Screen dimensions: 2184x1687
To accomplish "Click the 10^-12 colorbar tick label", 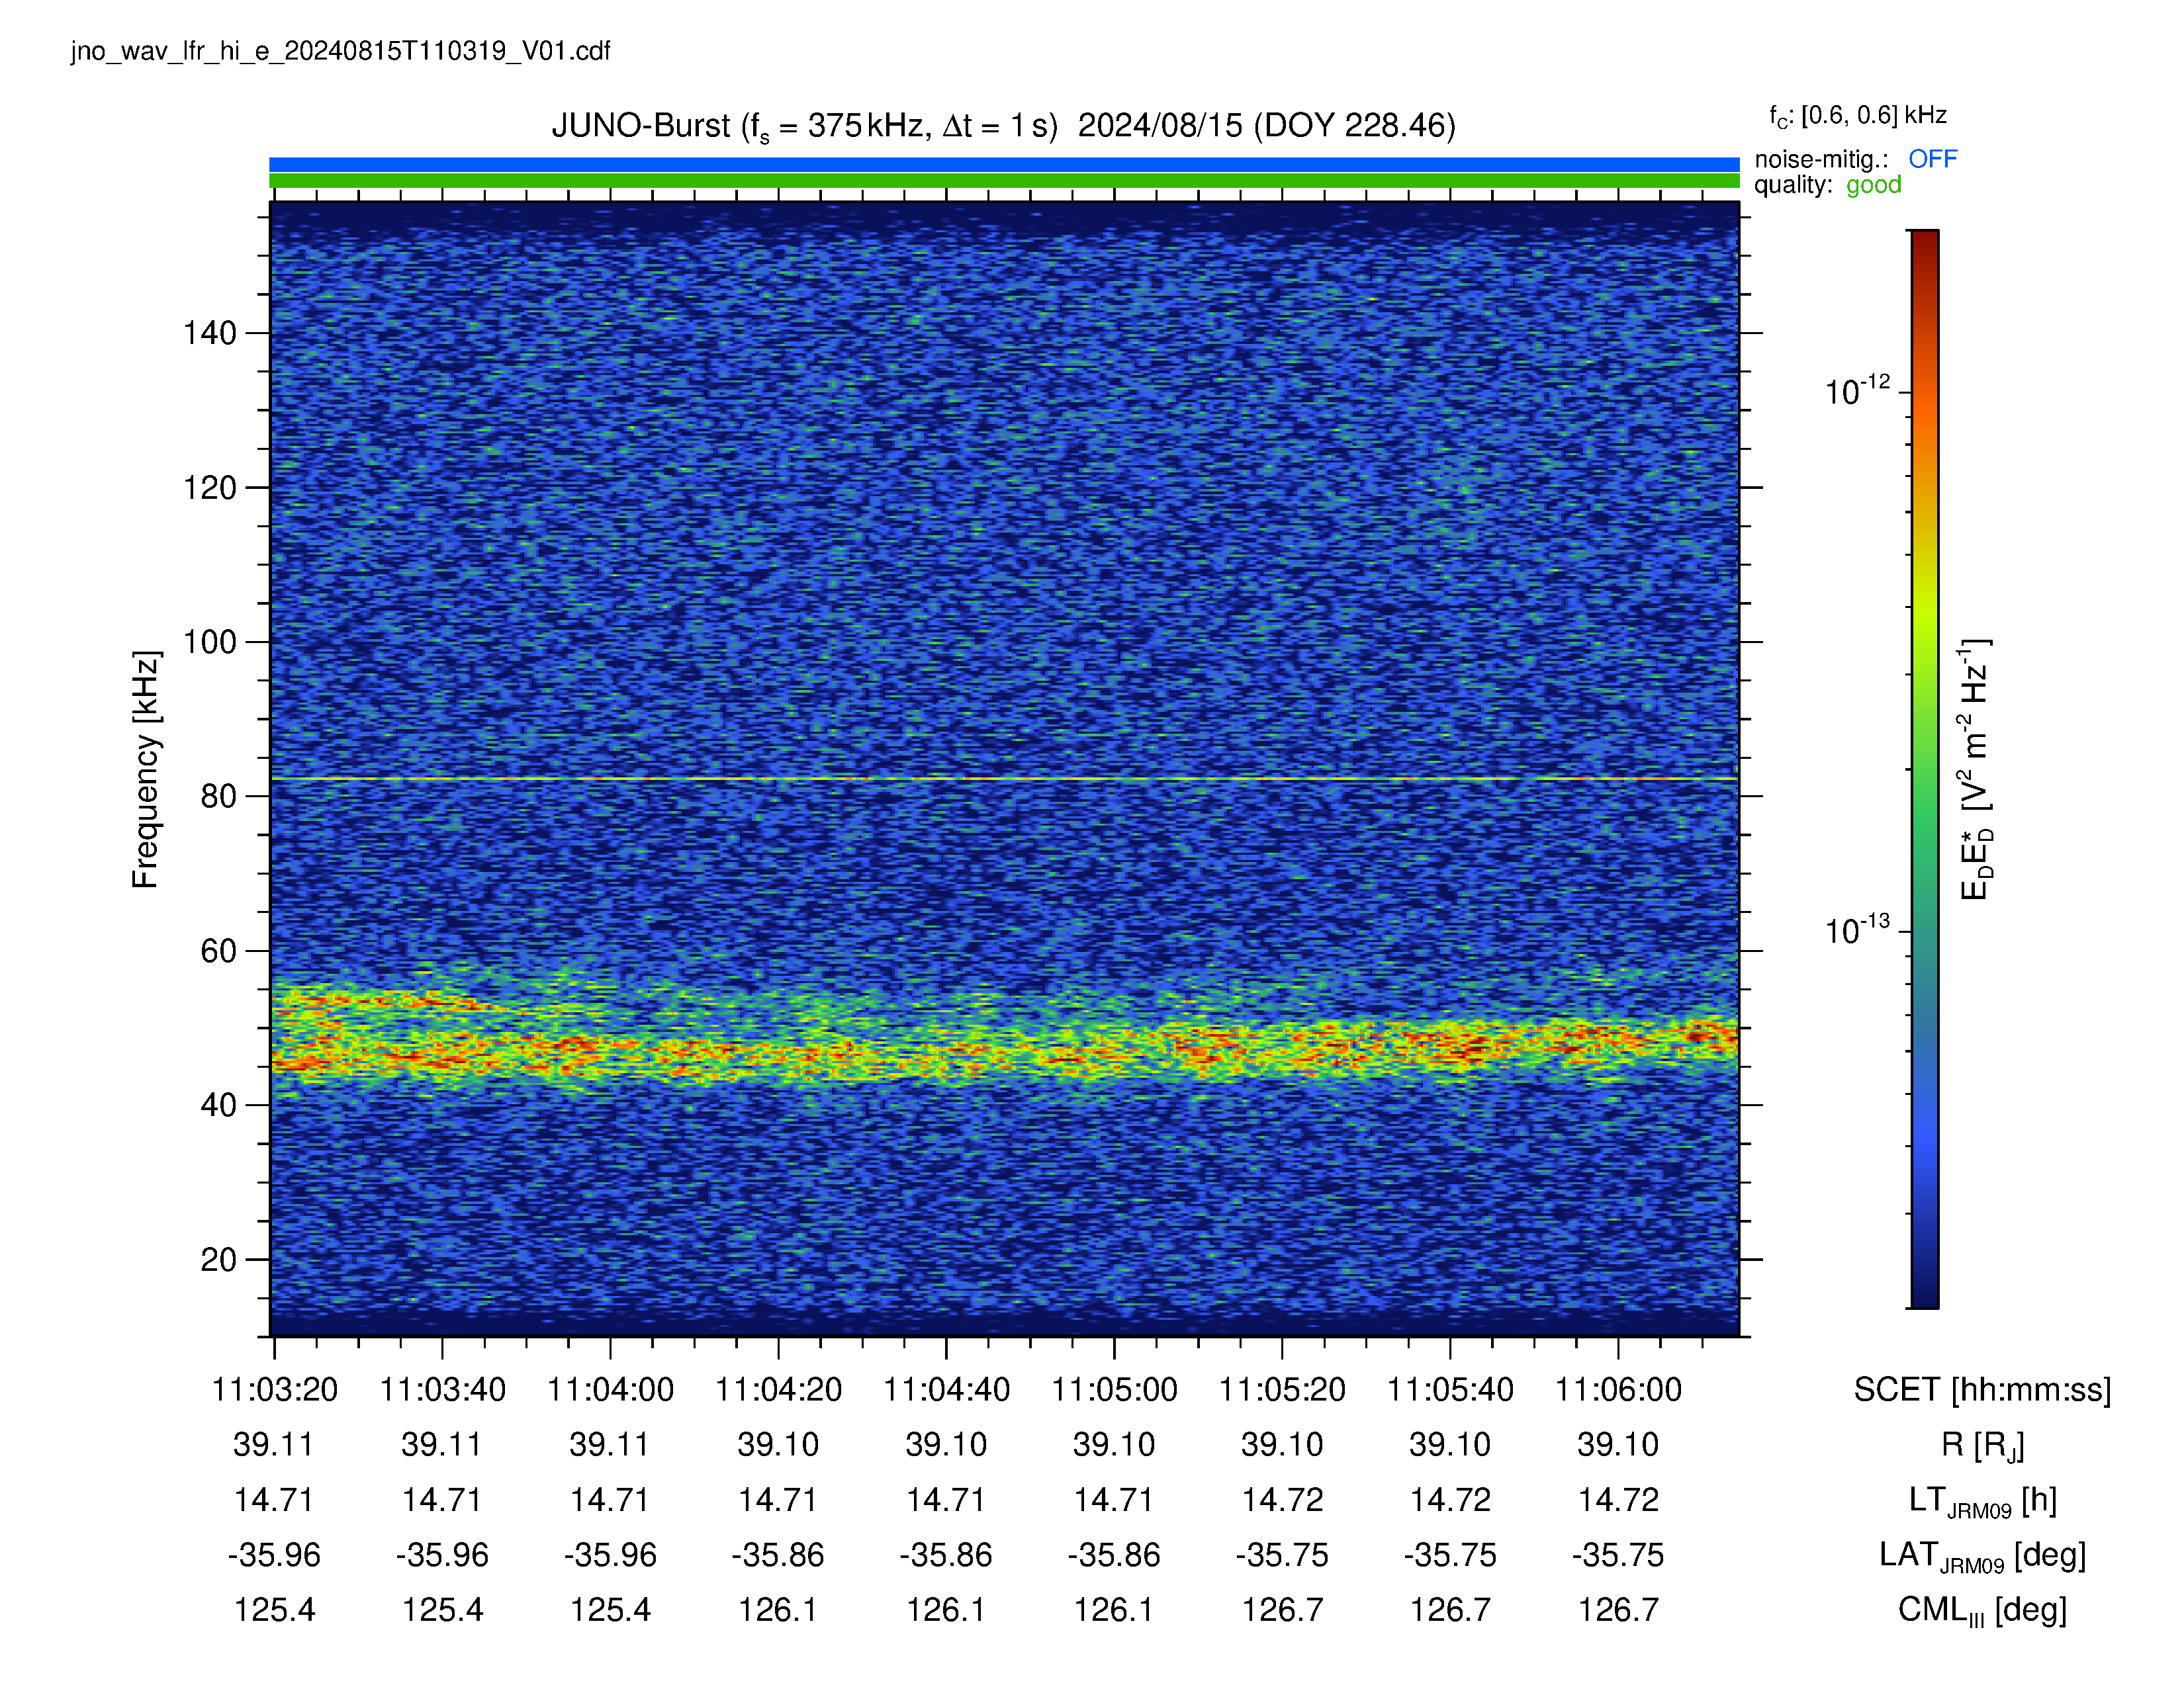I will coord(1857,391).
